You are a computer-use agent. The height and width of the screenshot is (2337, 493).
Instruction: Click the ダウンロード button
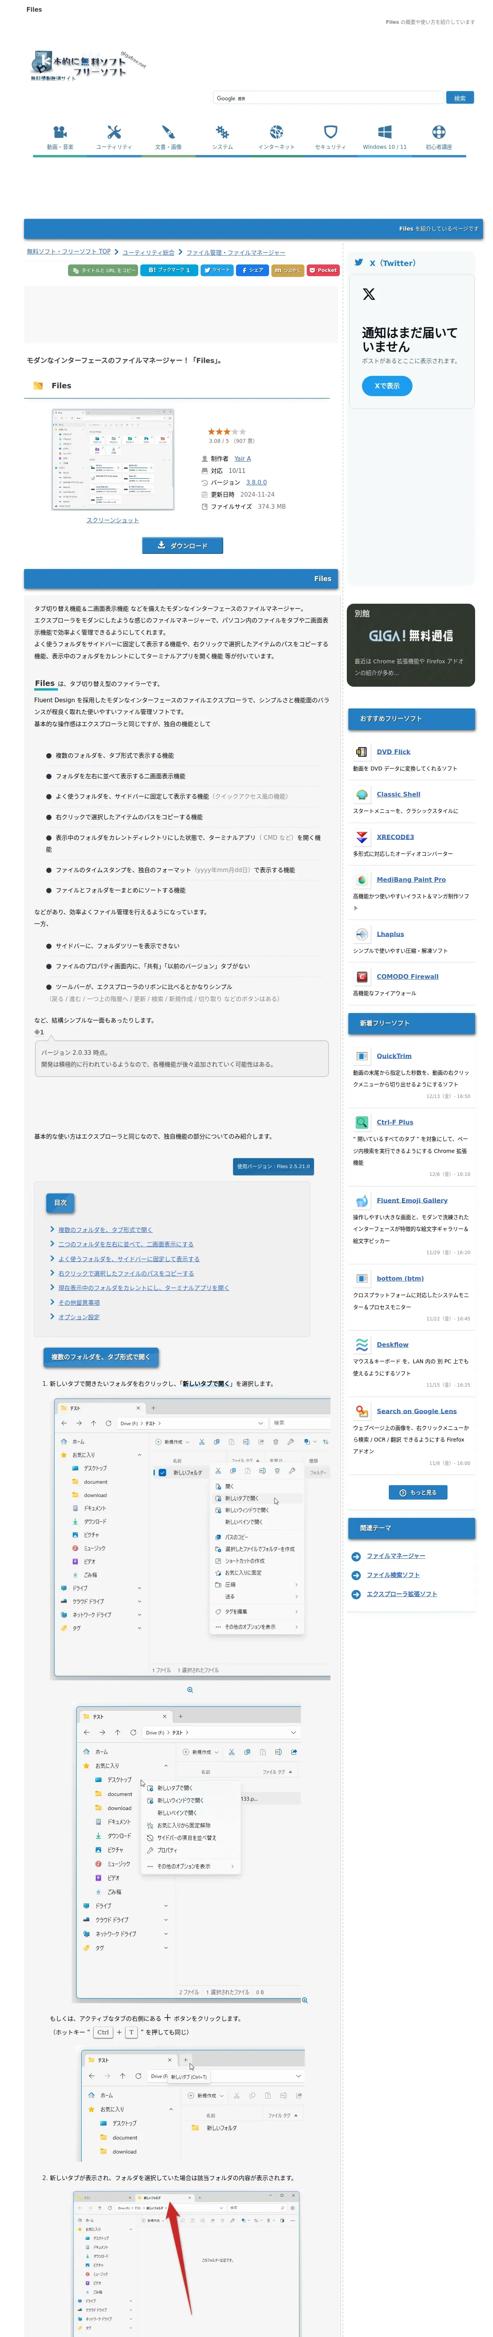[x=182, y=545]
